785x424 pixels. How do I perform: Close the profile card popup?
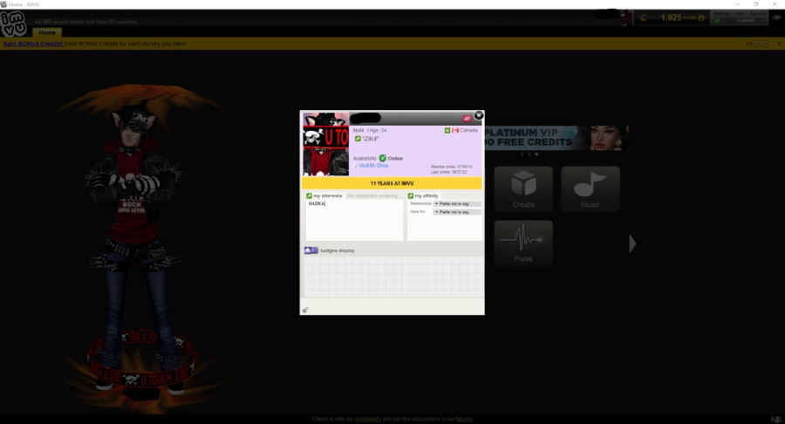(479, 116)
